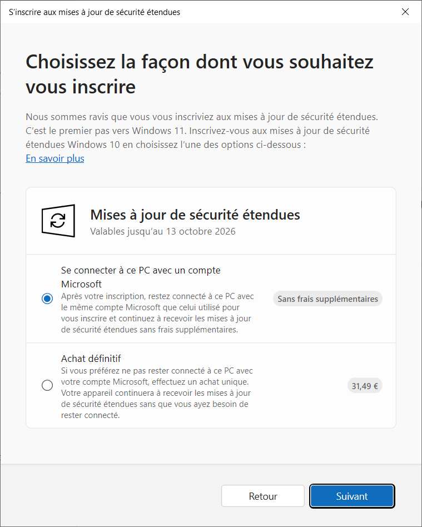Click the one-time purchase option description text

[157, 393]
